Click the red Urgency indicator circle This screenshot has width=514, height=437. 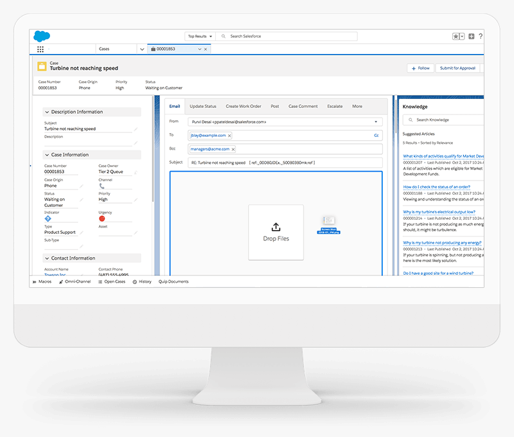click(102, 219)
